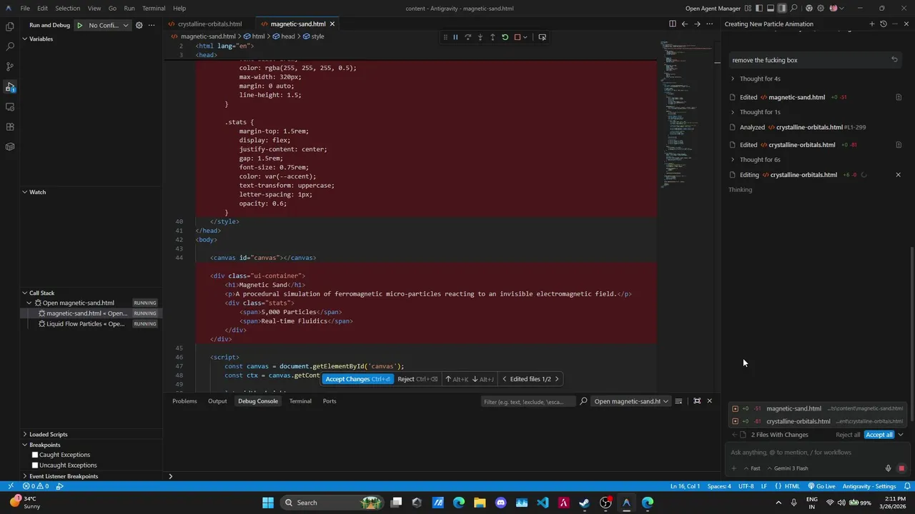915x514 pixels.
Task: Cancel editing crystalline-orbitals step
Action: coord(899,175)
